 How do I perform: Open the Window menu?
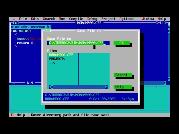pyautogui.click(x=148, y=19)
